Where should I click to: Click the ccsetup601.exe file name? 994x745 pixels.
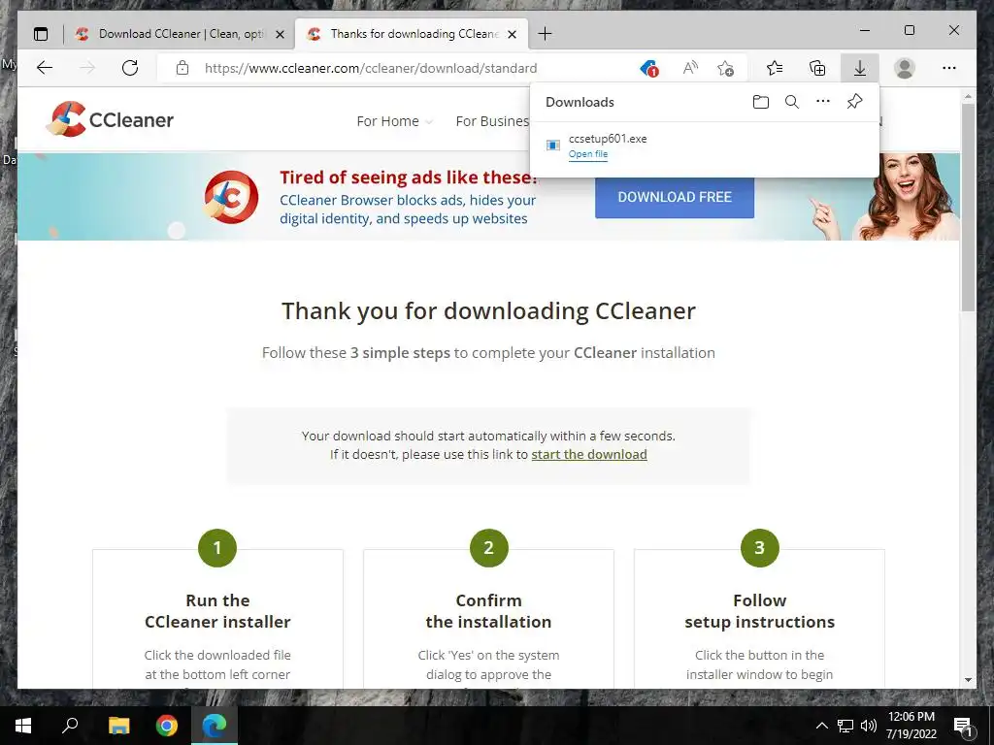(608, 139)
